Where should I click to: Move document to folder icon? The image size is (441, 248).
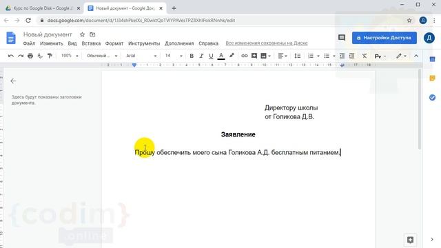tap(92, 34)
